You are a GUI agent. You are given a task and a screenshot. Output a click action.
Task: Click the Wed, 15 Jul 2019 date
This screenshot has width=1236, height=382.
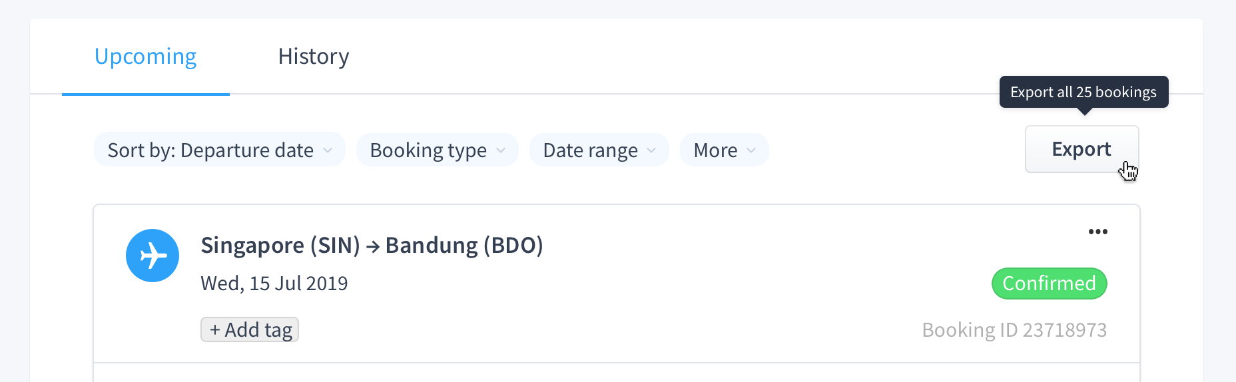(x=274, y=284)
